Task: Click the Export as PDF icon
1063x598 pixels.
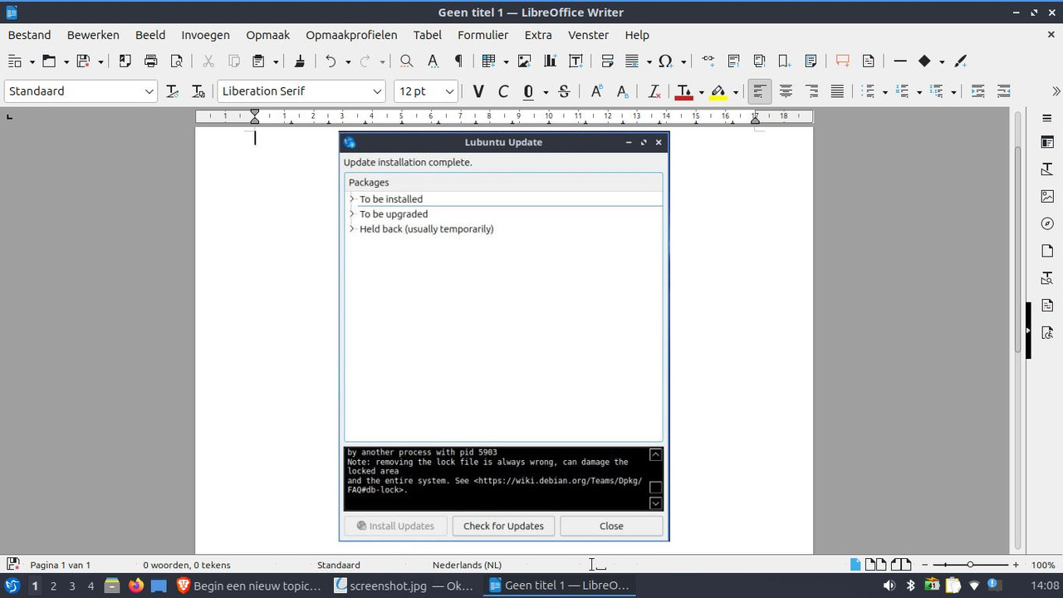Action: pyautogui.click(x=125, y=61)
